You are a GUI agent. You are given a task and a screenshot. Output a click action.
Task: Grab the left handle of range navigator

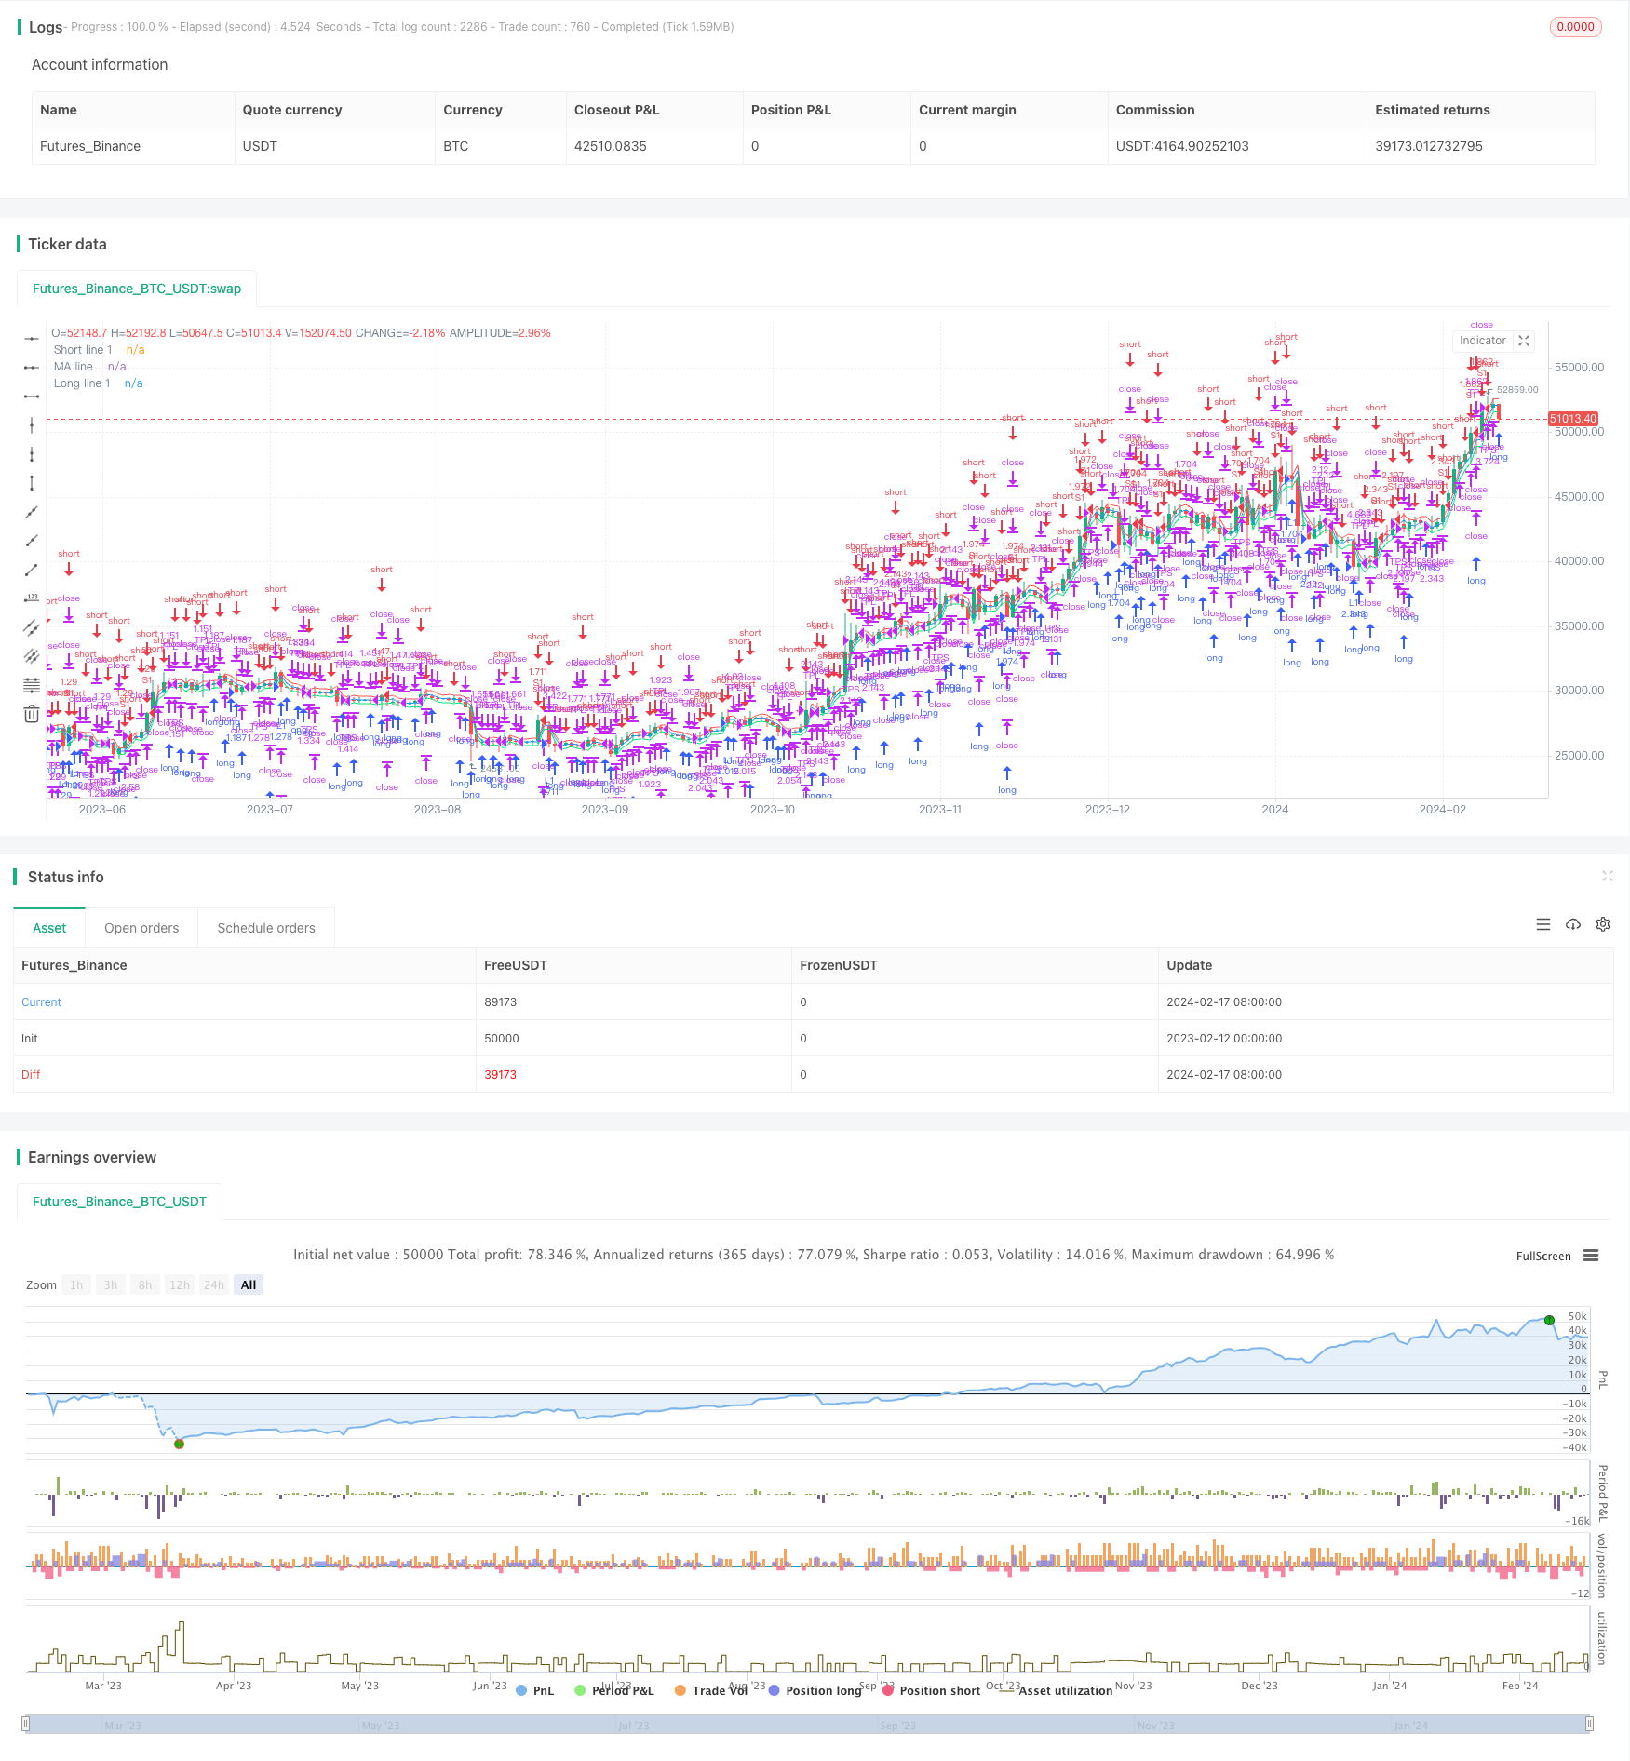point(27,1725)
